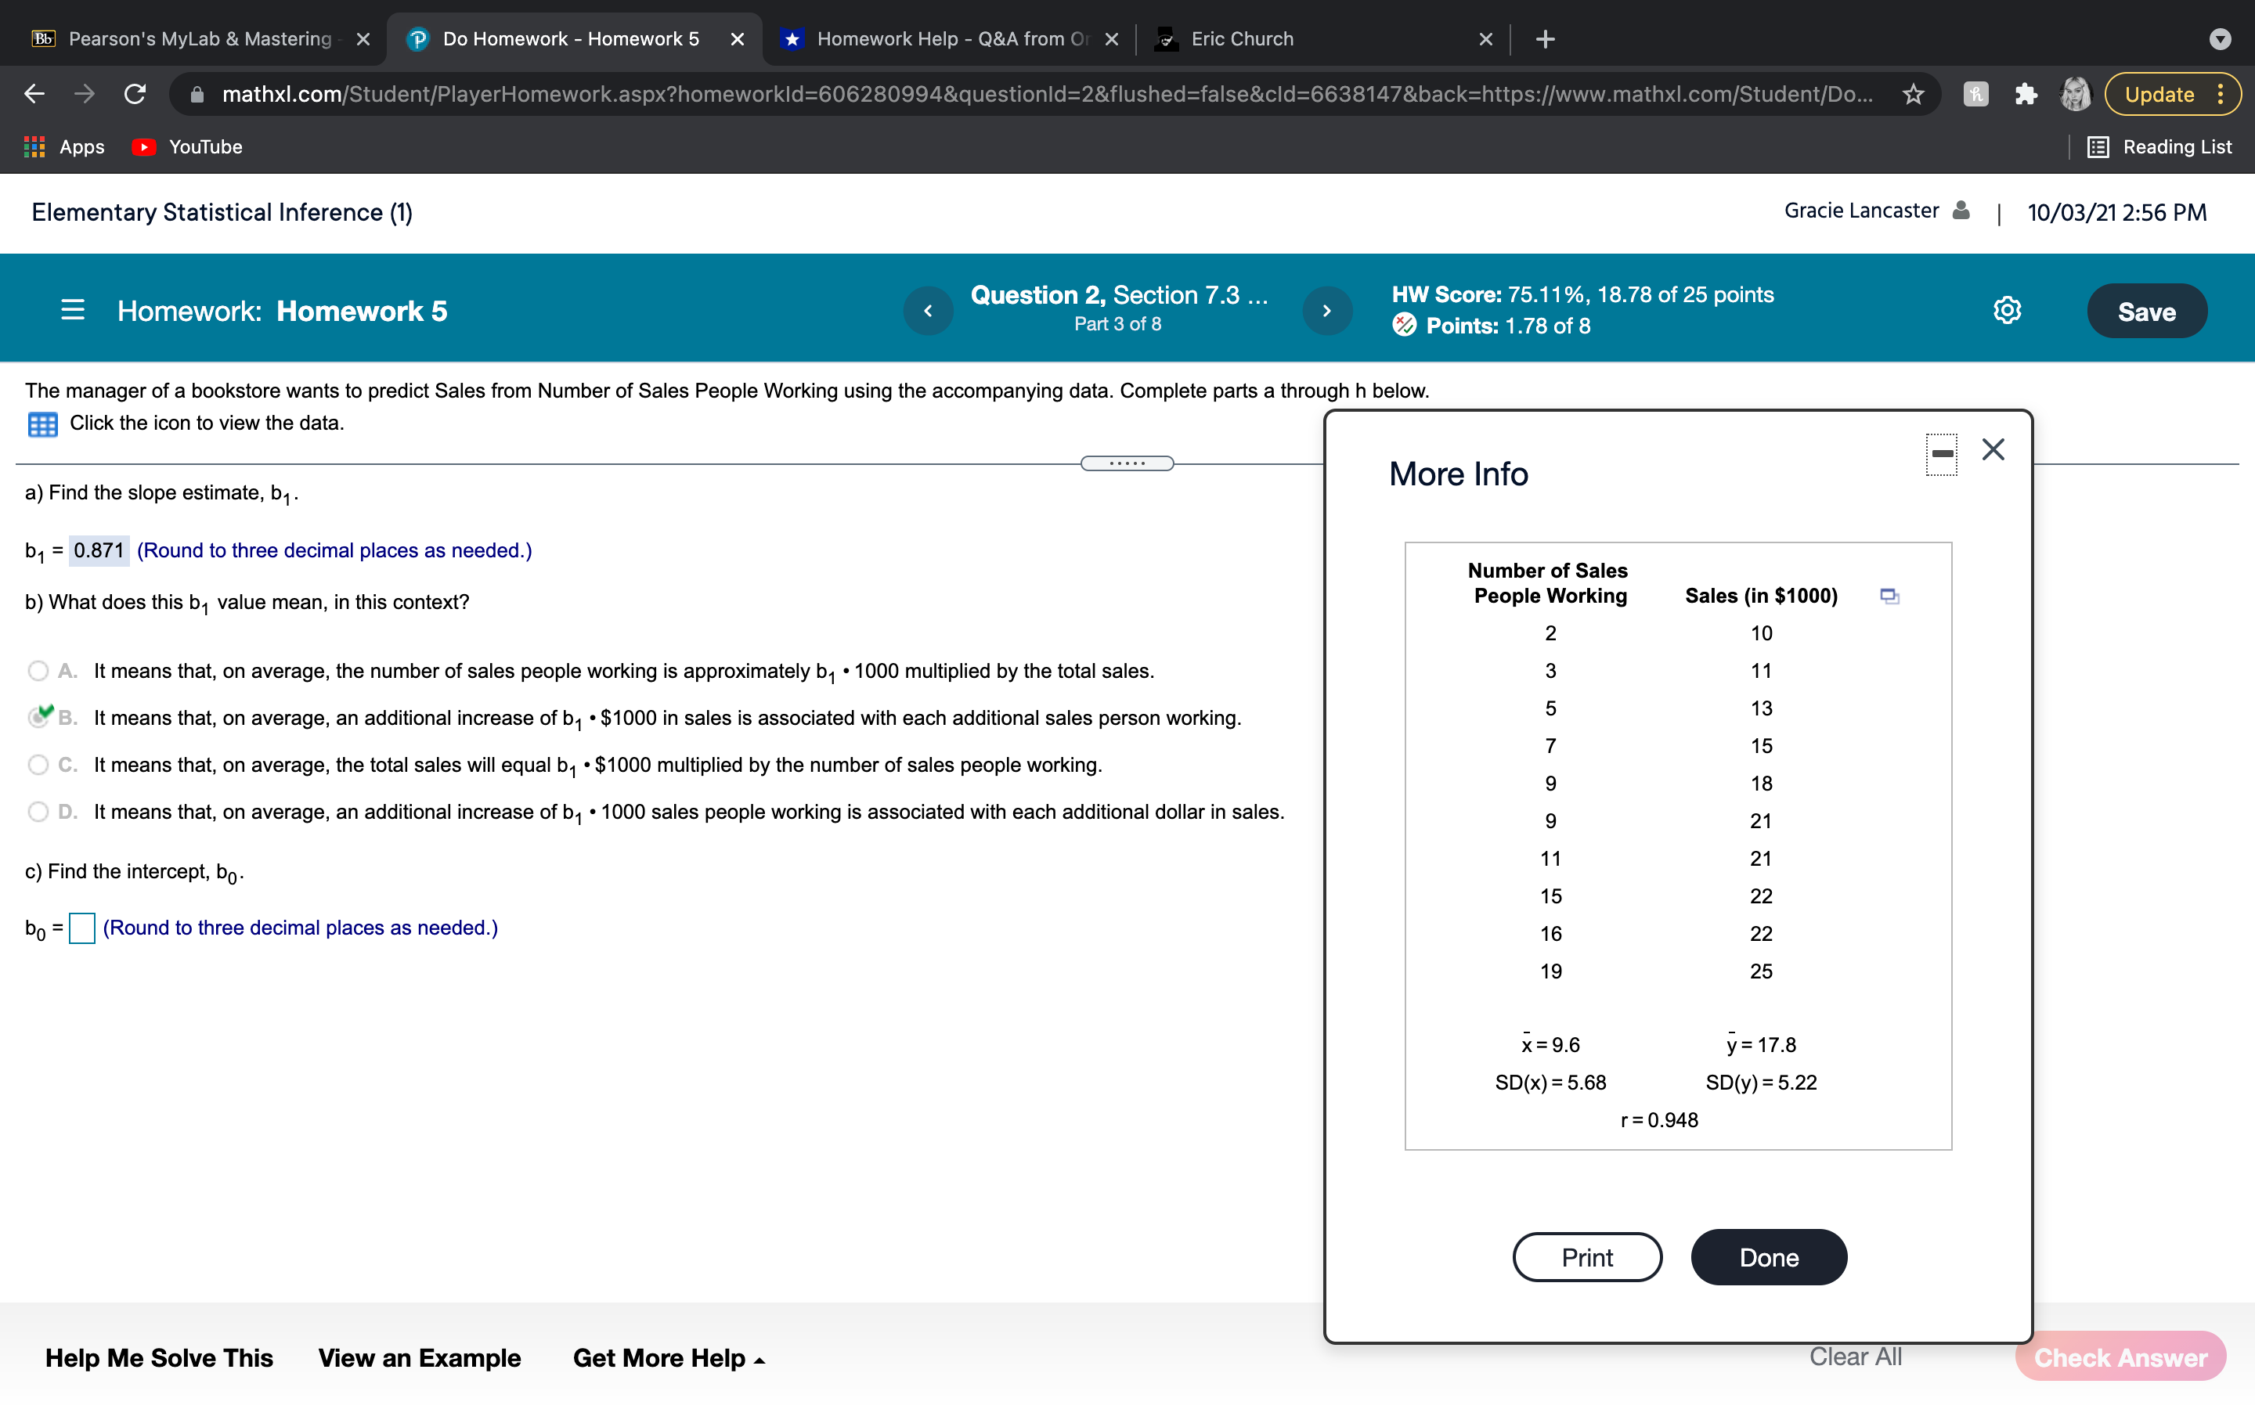This screenshot has width=2255, height=1409.
Task: Click Help Me Solve This link
Action: 160,1358
